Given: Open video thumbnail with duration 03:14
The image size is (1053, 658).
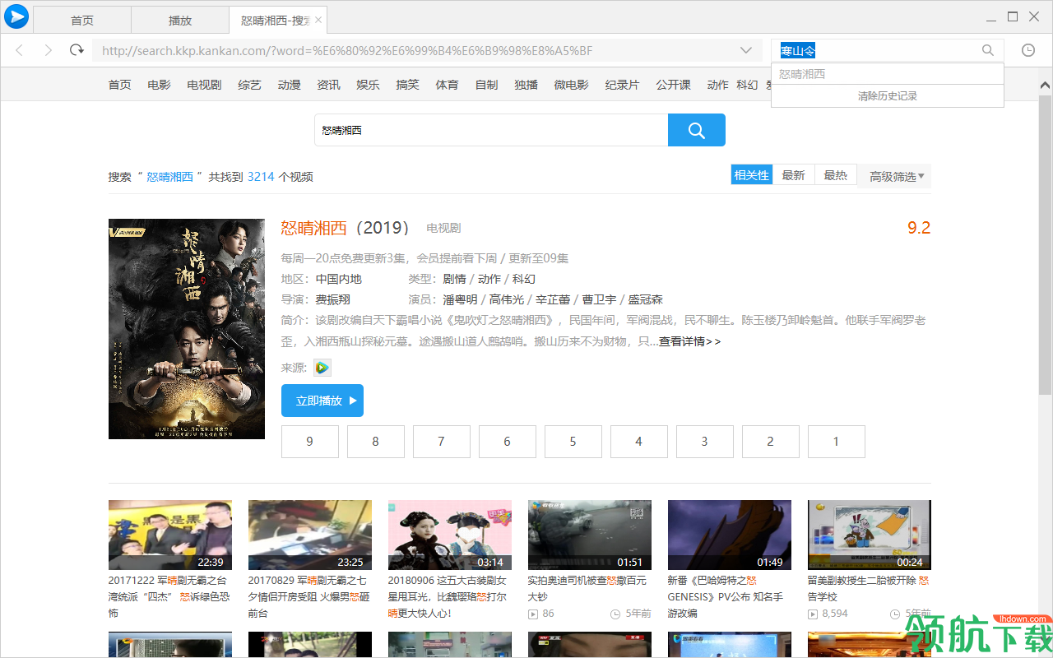Looking at the screenshot, I should 450,535.
